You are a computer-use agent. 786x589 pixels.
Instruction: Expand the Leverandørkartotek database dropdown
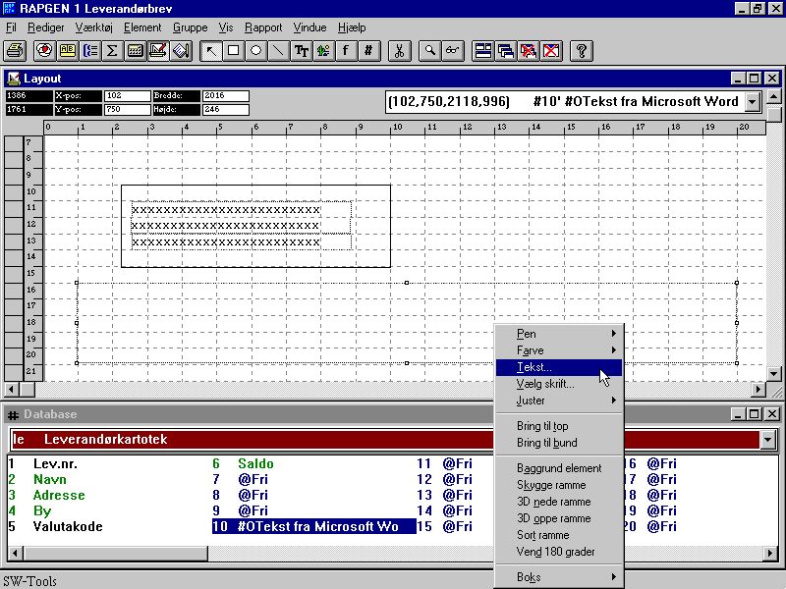[767, 440]
